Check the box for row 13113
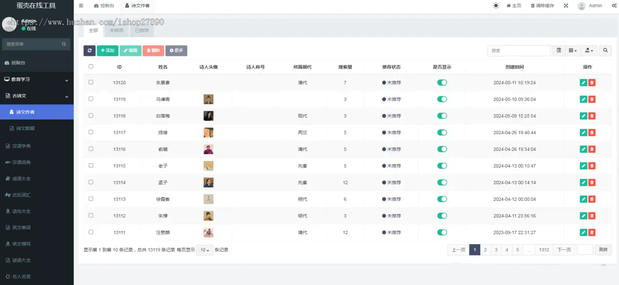The width and height of the screenshot is (619, 285). [91, 199]
